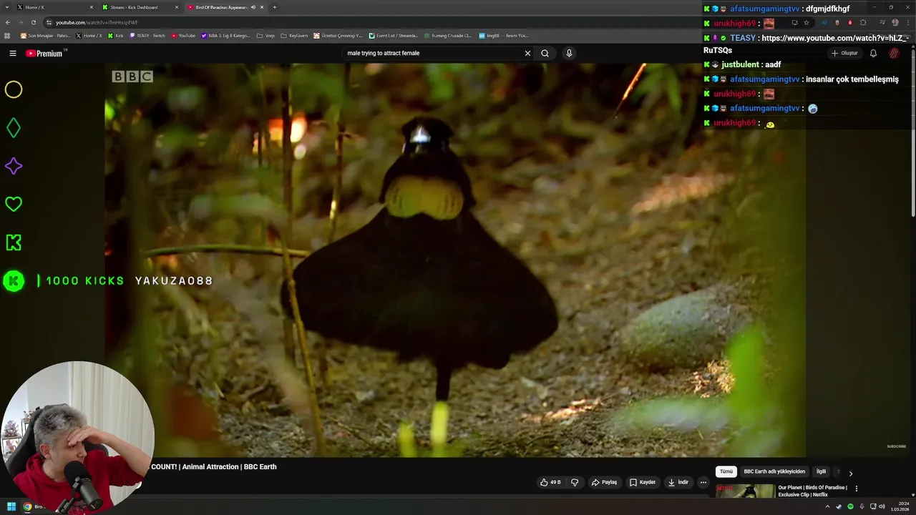Go back in browser history

pos(8,22)
